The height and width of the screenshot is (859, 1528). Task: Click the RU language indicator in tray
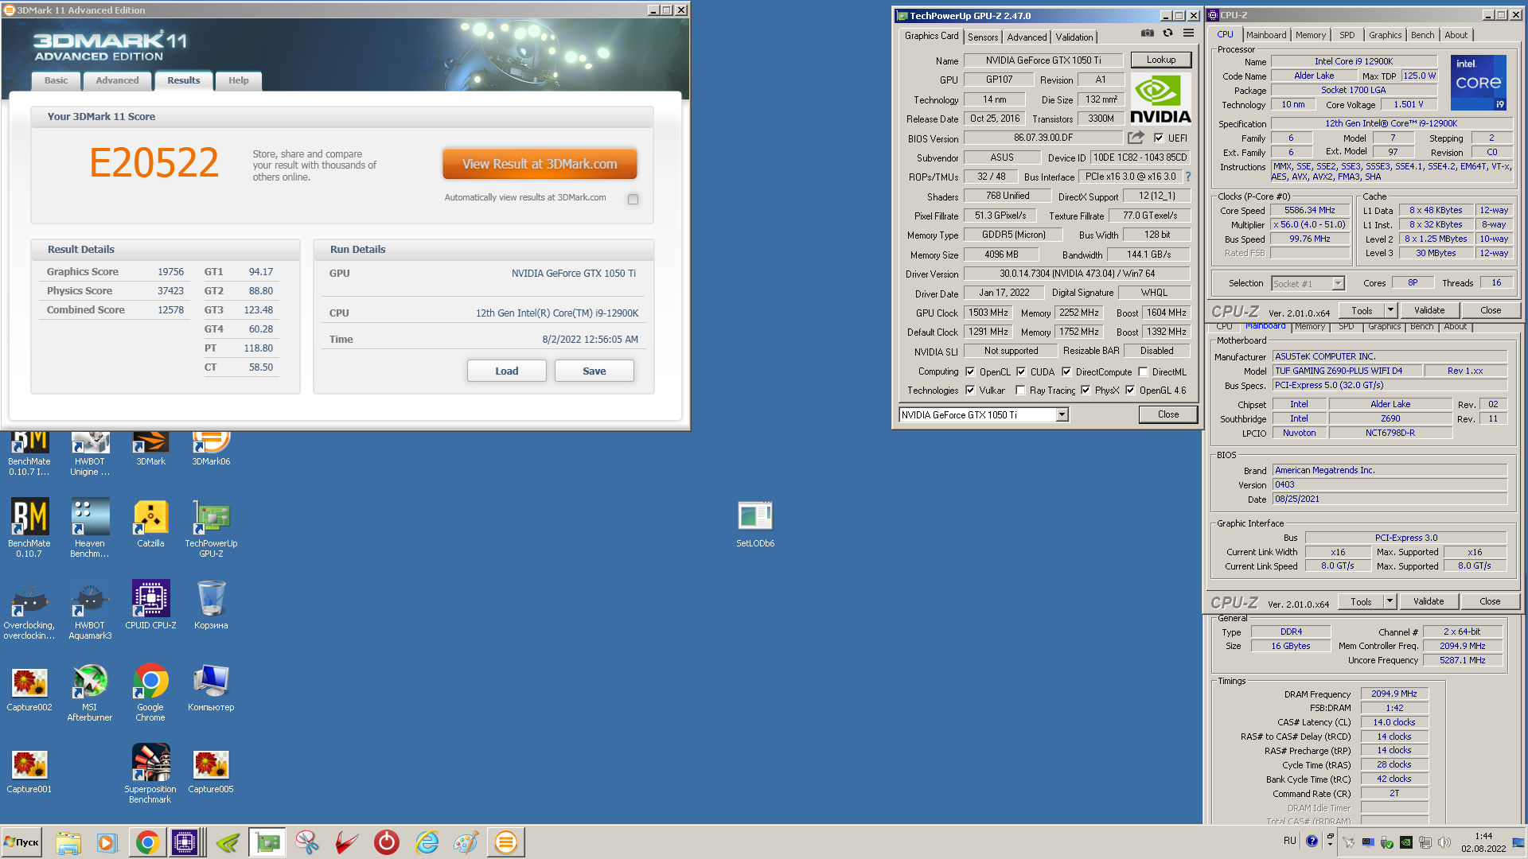point(1289,841)
